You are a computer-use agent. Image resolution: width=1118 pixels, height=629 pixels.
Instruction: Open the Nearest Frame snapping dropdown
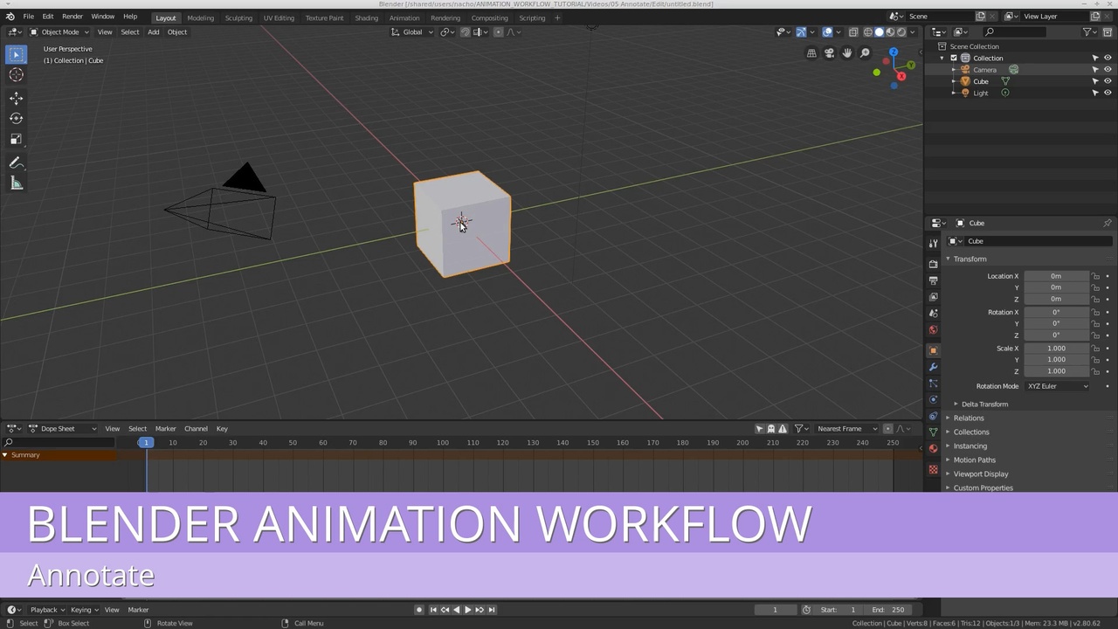click(x=846, y=429)
